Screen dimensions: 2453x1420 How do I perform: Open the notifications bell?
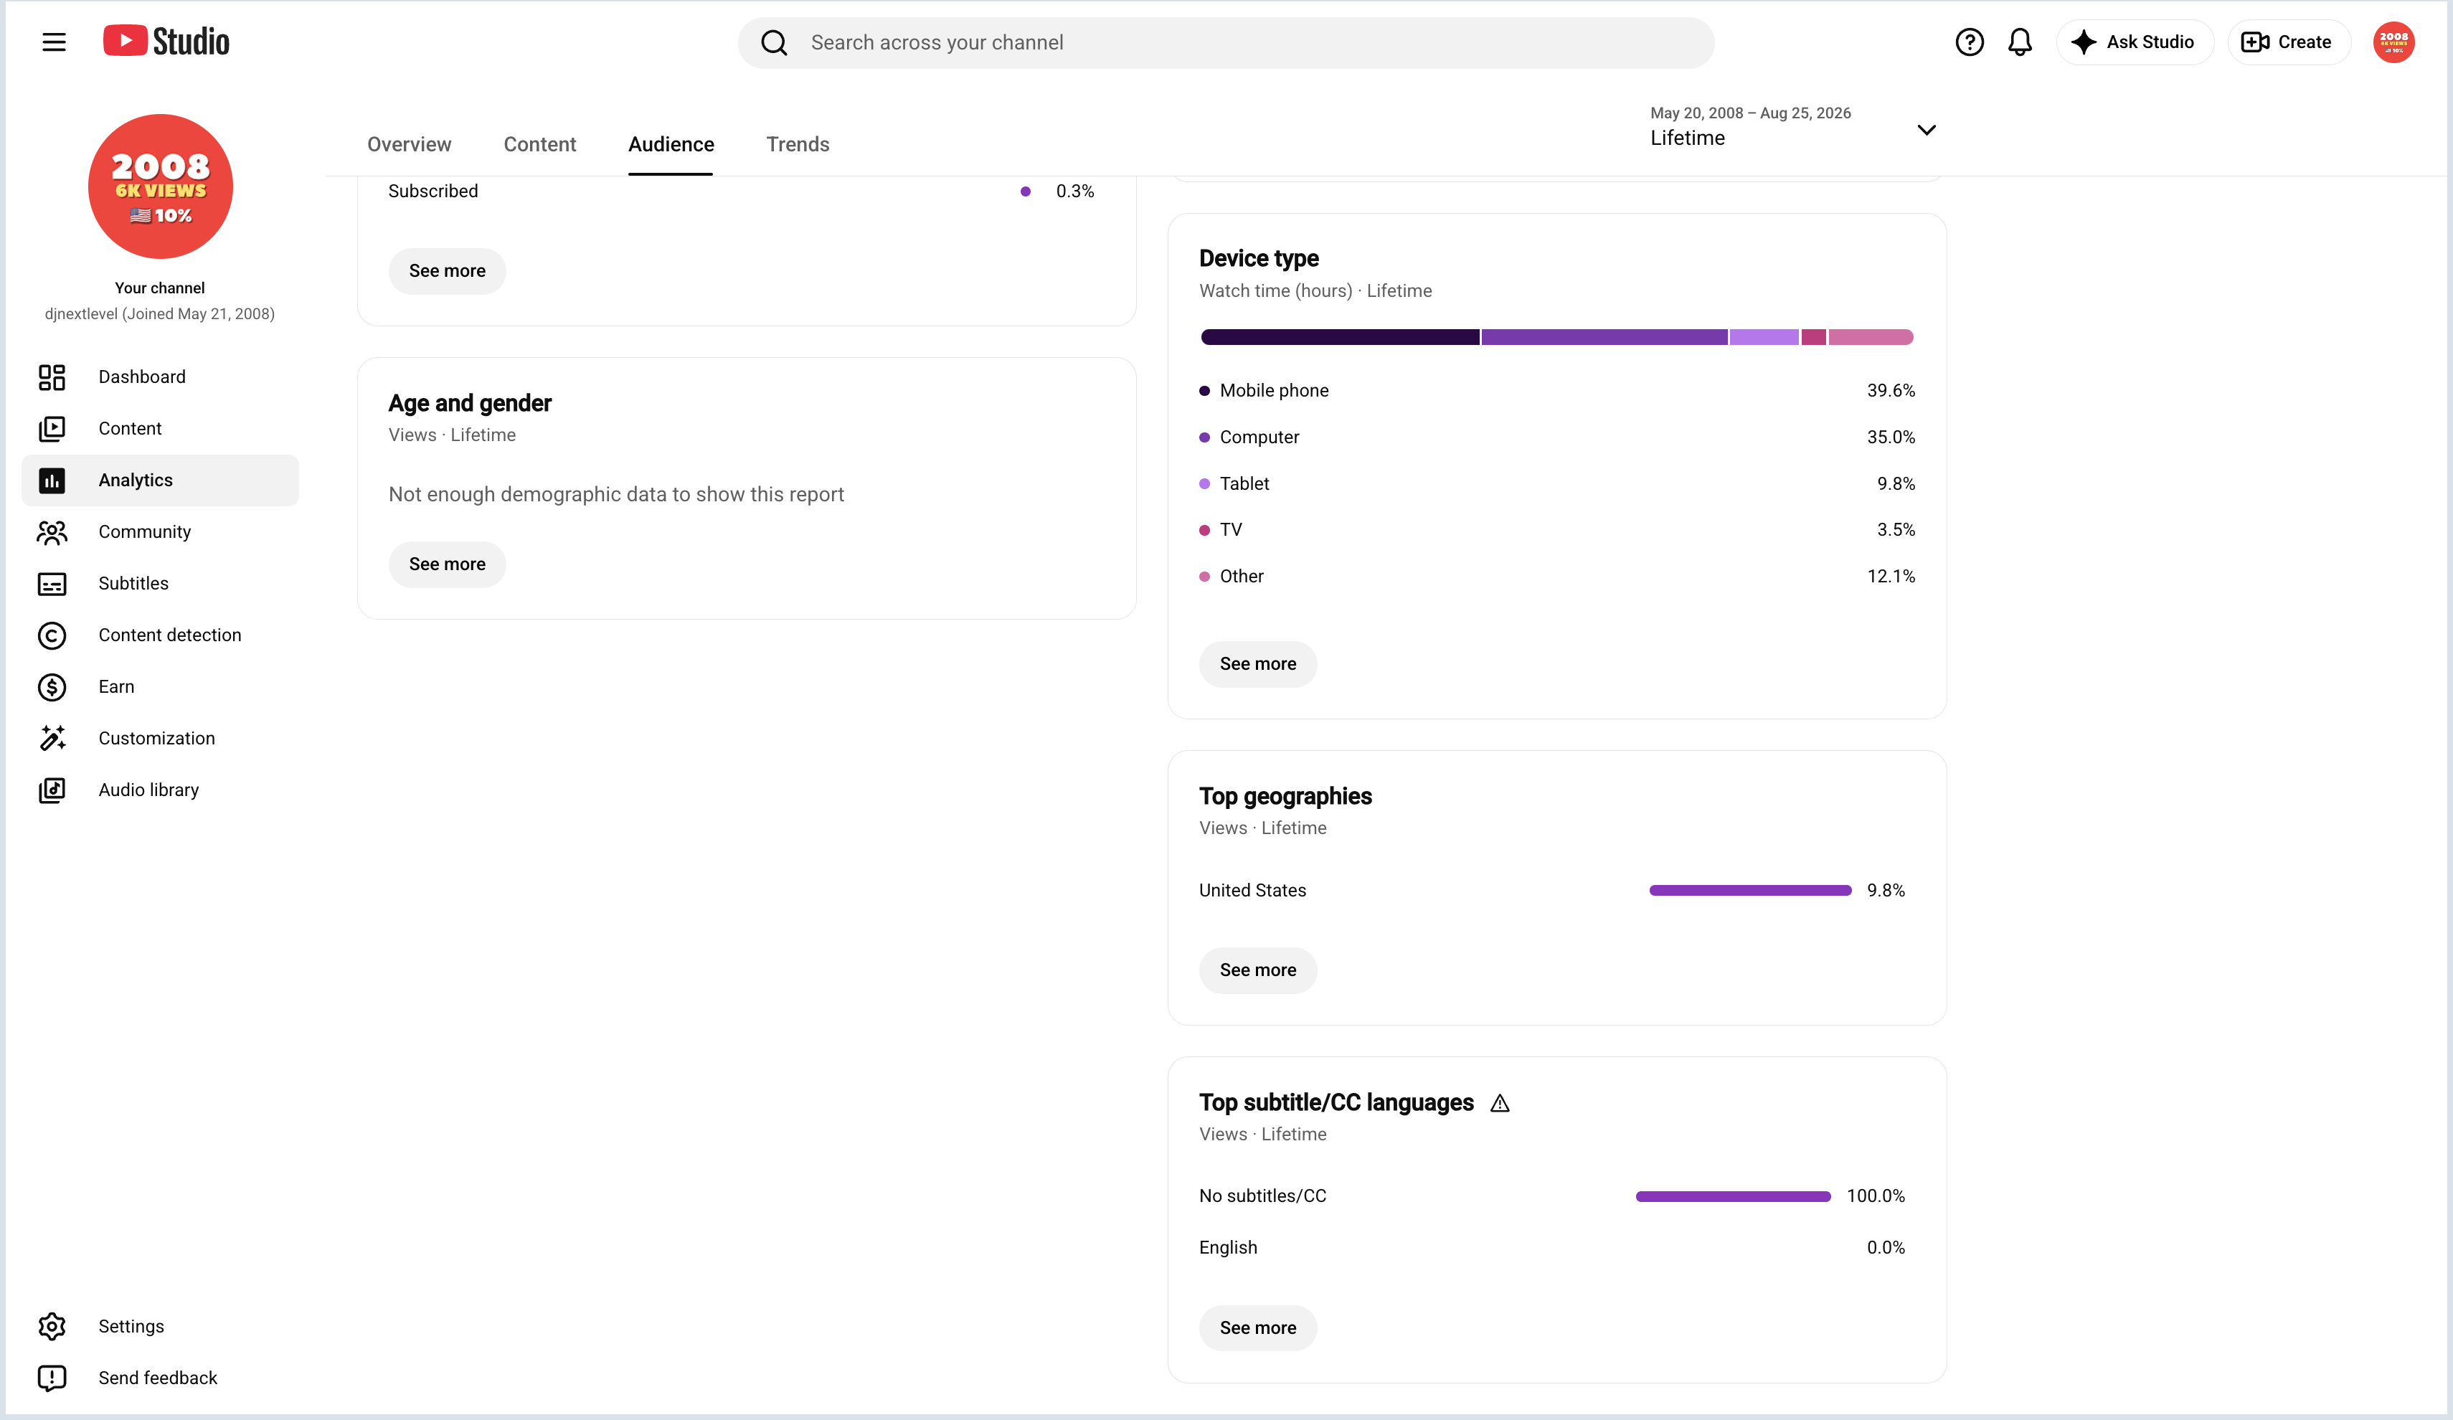[2020, 42]
